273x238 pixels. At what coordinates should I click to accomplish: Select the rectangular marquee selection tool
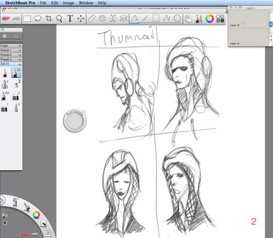(27, 18)
